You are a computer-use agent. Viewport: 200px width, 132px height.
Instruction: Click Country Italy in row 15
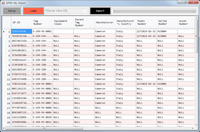click(x=126, y=98)
